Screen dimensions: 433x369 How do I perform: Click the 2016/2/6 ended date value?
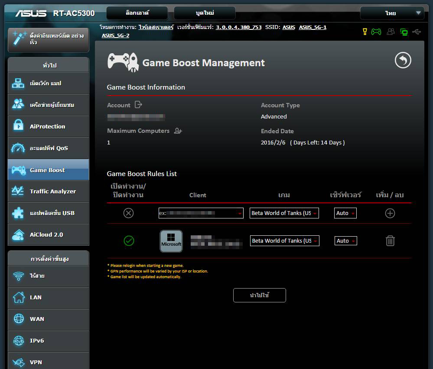tap(273, 142)
